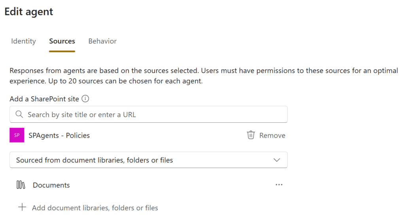Screen dimensions: 405x221
Task: Click the SP site tile for SPAgents - Policies
Action: click(x=17, y=135)
